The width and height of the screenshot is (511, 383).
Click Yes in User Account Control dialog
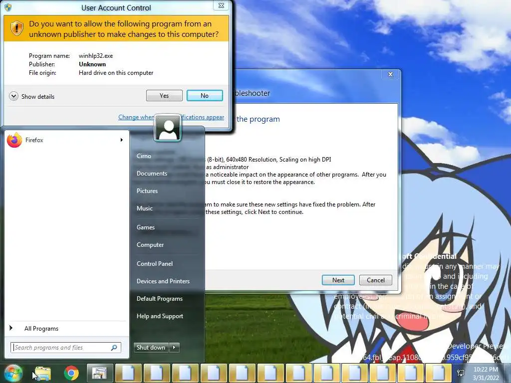tap(164, 95)
